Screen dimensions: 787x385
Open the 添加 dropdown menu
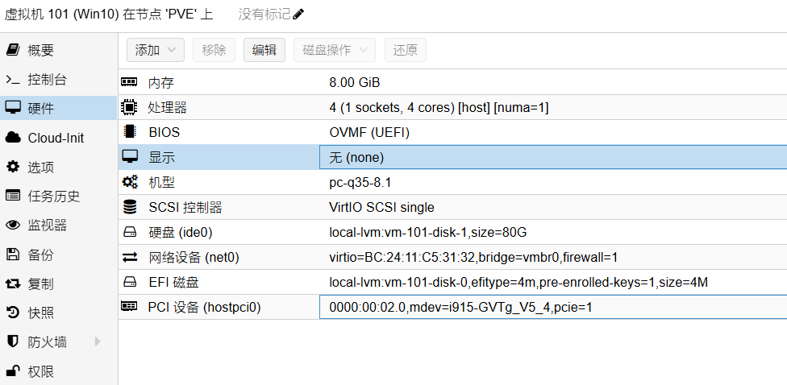tap(156, 50)
